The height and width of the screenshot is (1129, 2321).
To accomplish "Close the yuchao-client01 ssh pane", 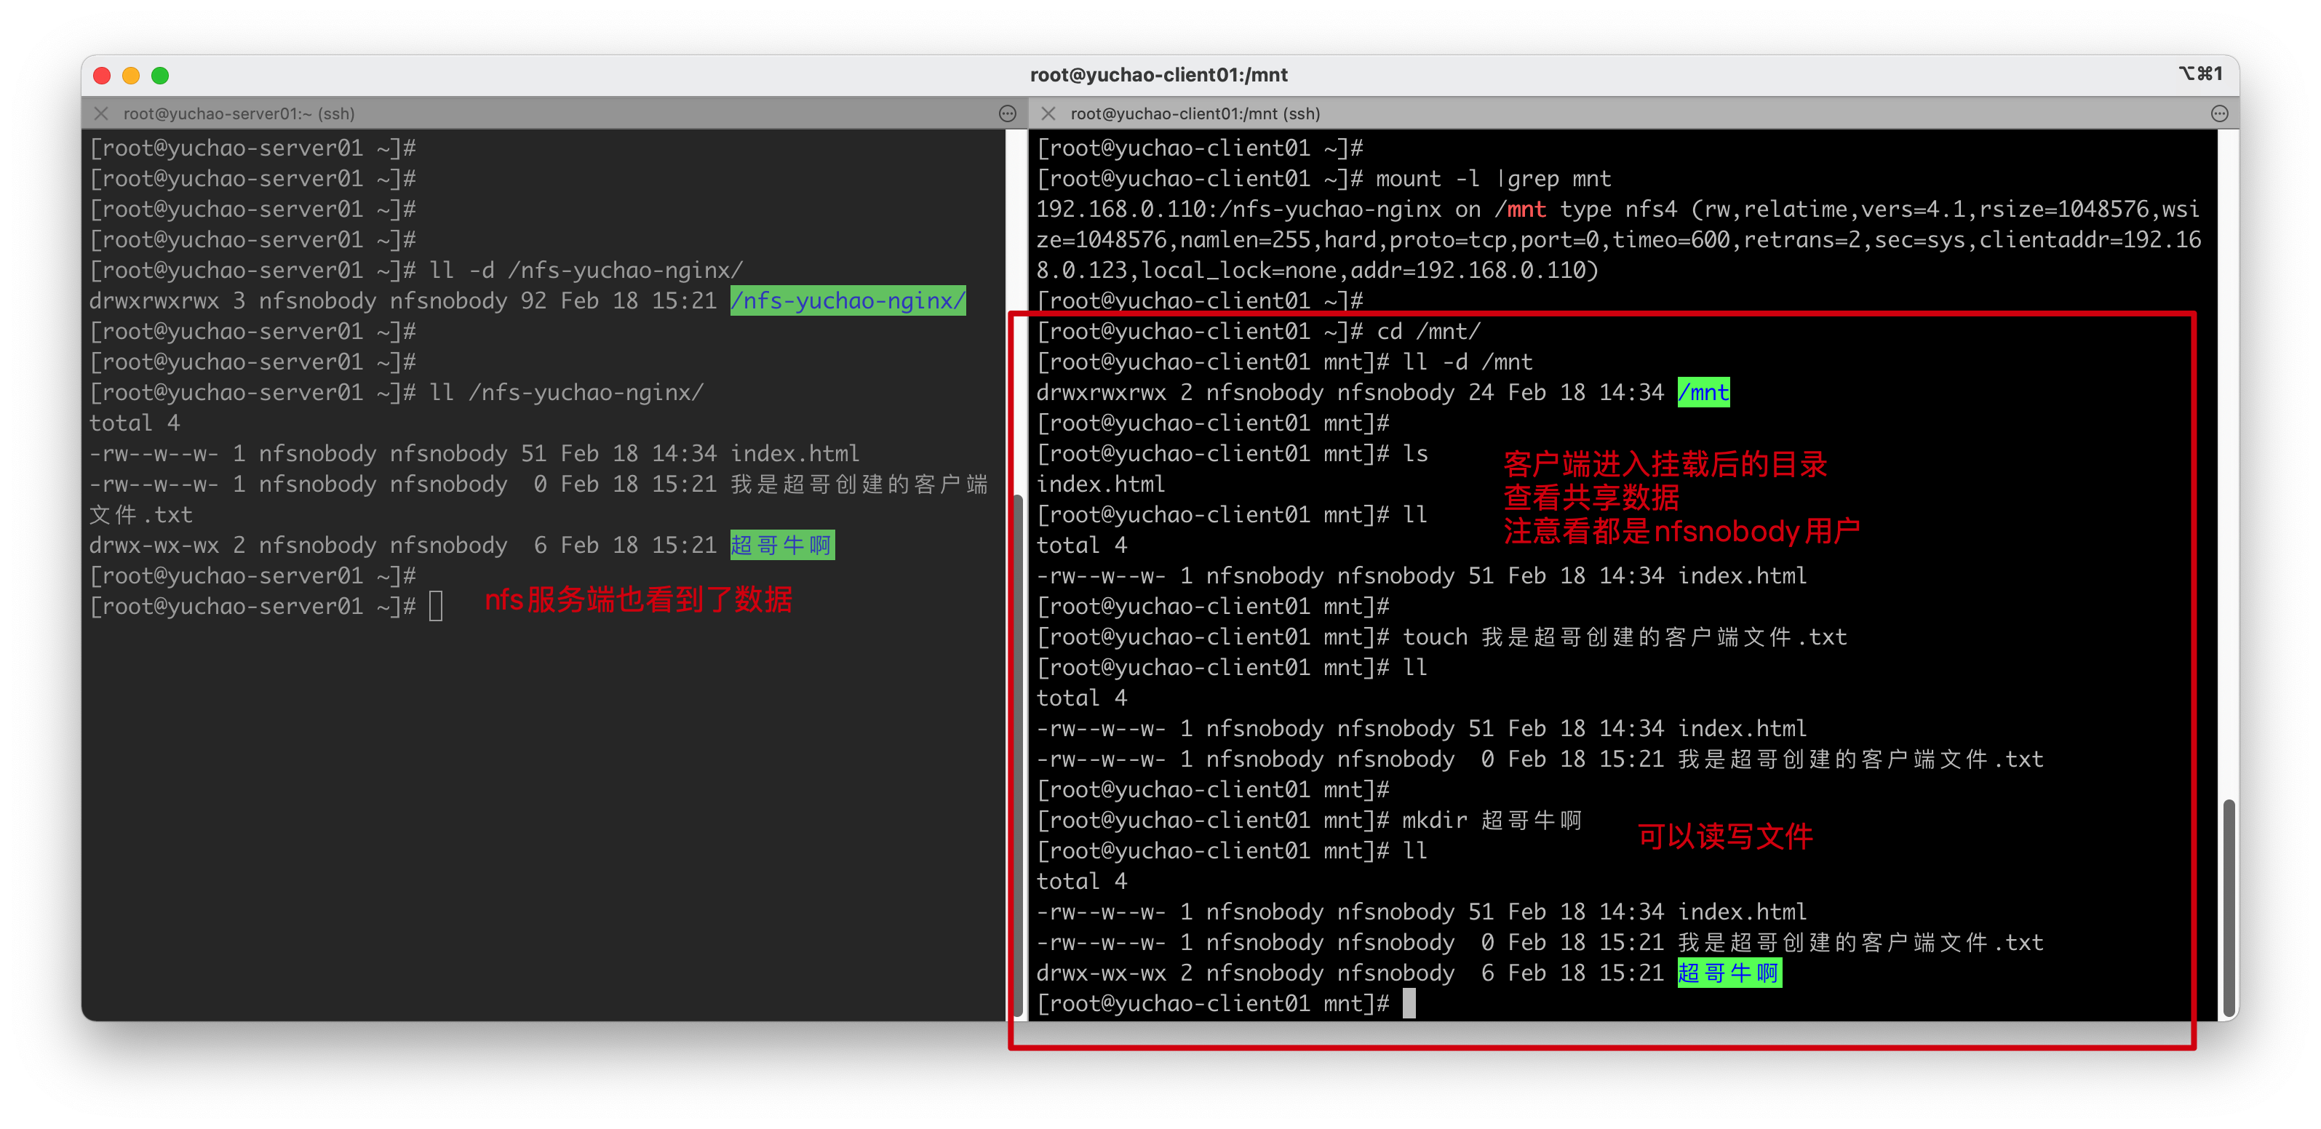I will click(x=1048, y=113).
